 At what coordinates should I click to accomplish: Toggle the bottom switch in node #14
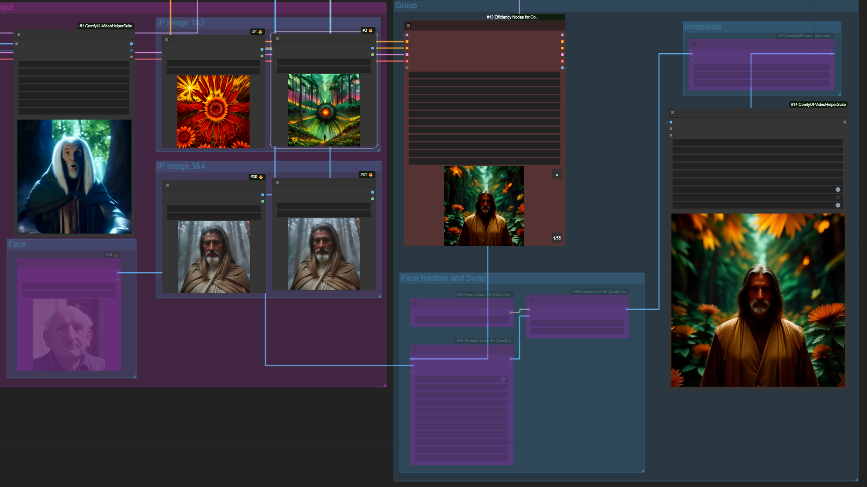click(838, 206)
